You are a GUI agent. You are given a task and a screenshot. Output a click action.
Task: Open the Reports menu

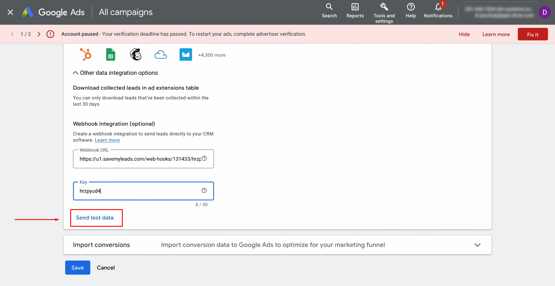point(355,11)
